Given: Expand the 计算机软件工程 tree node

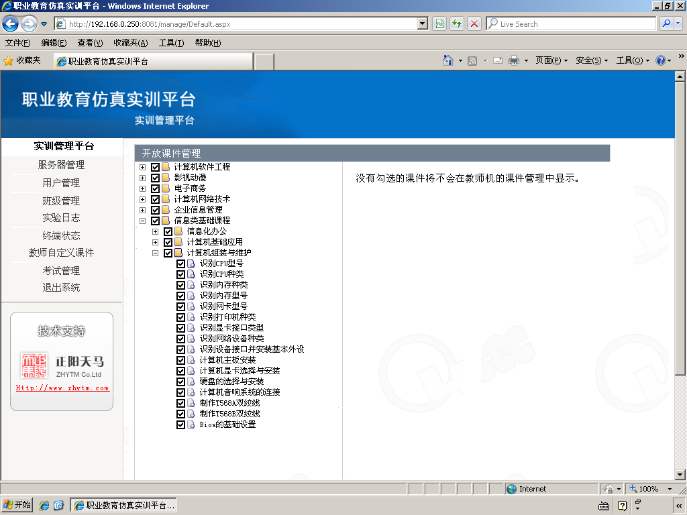Looking at the screenshot, I should [142, 167].
